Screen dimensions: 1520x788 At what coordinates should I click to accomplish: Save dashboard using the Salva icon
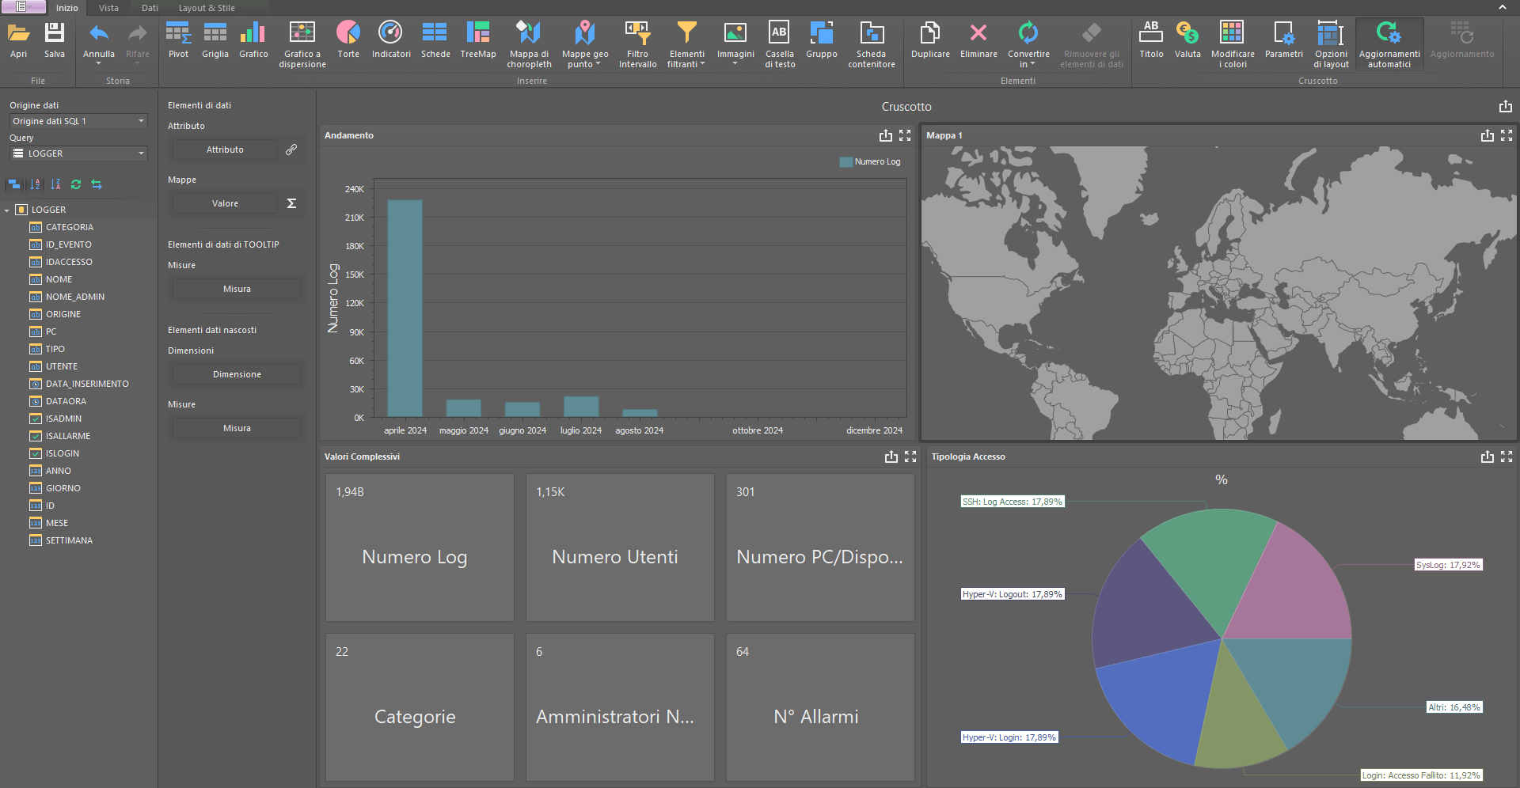click(55, 41)
